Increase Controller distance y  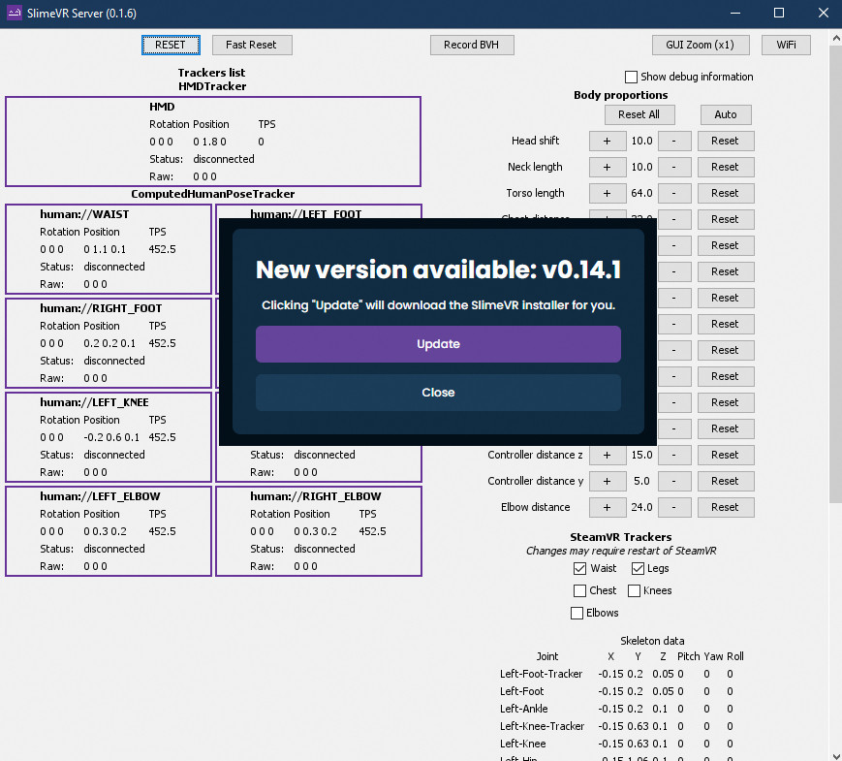click(x=608, y=482)
